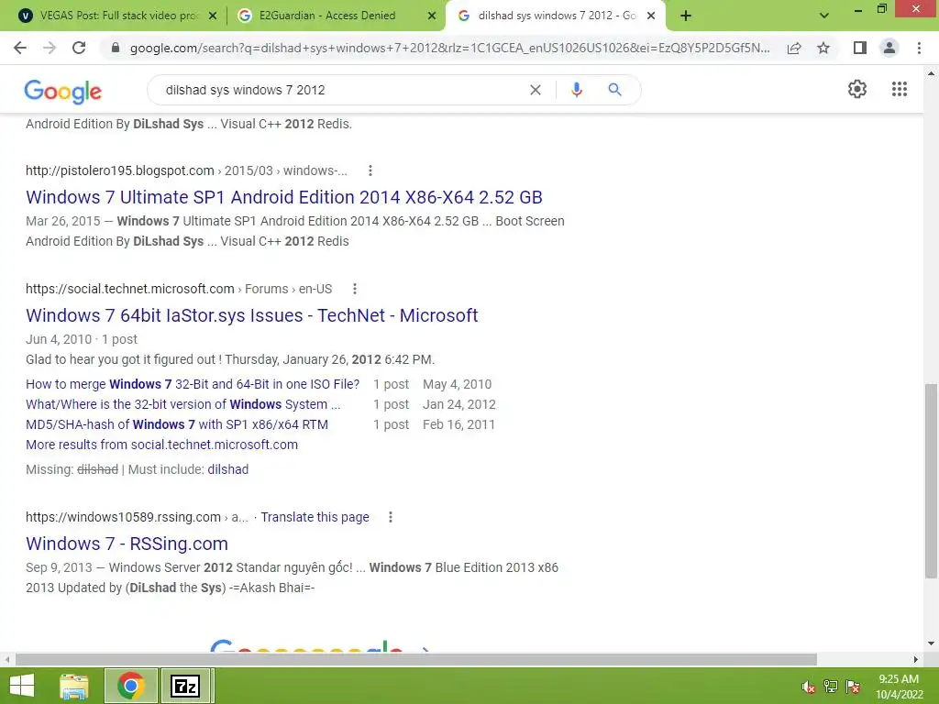939x704 pixels.
Task: Click the Google logo
Action: [63, 91]
